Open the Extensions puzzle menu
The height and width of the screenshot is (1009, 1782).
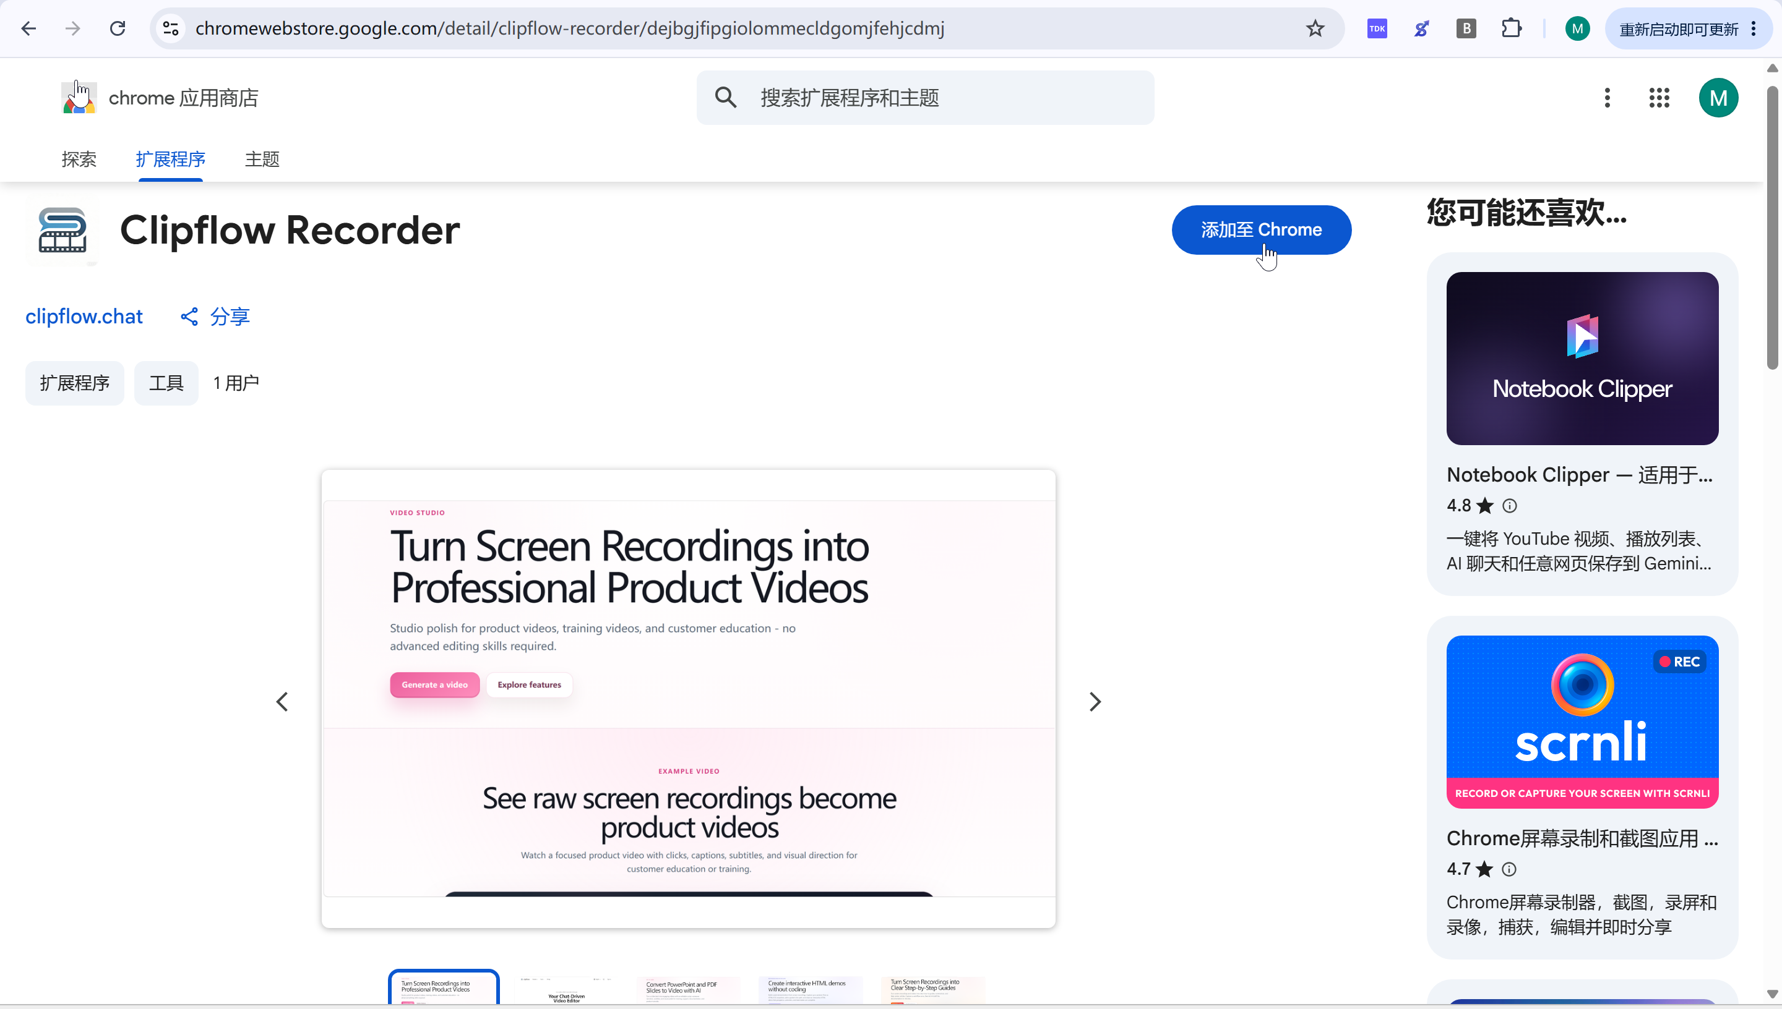[x=1512, y=28]
